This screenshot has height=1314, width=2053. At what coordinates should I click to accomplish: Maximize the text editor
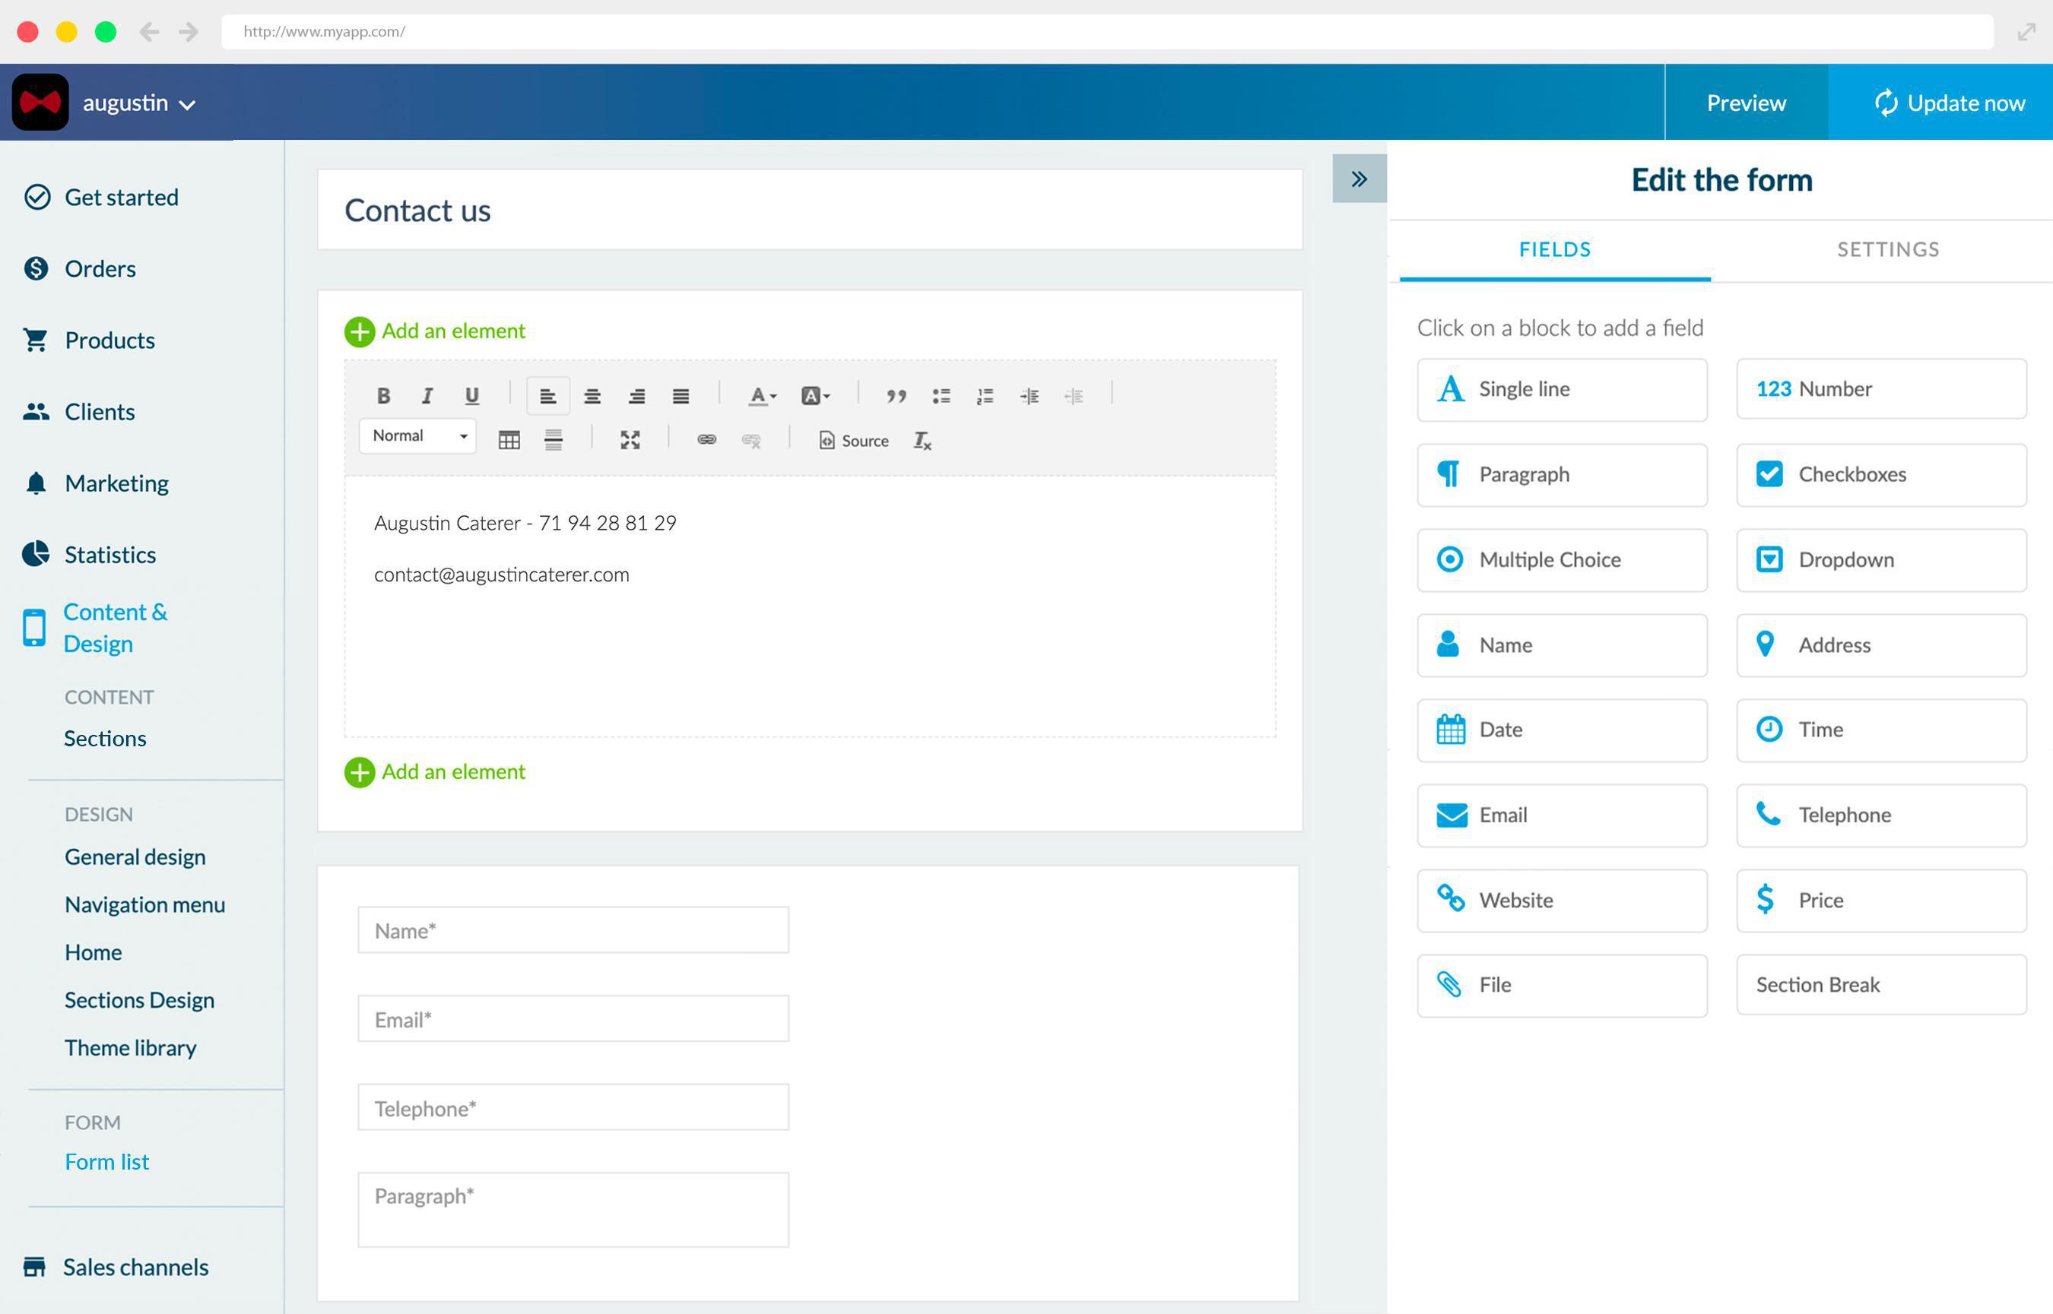click(x=630, y=440)
